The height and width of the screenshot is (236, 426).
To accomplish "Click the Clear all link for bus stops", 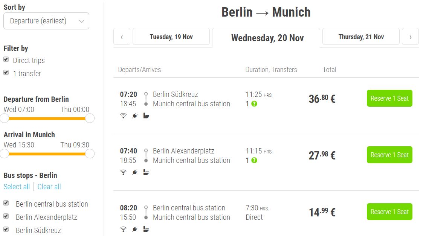I will click(x=49, y=187).
